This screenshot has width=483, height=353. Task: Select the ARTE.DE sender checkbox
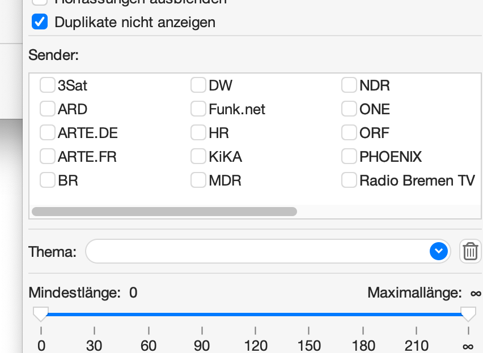click(x=48, y=132)
